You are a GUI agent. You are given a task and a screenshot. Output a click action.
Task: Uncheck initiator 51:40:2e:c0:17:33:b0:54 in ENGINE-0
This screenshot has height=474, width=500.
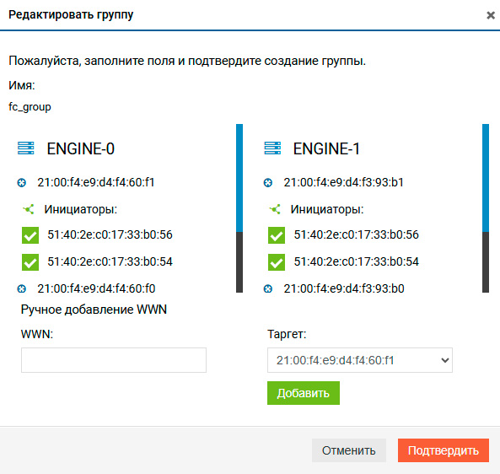(x=30, y=262)
